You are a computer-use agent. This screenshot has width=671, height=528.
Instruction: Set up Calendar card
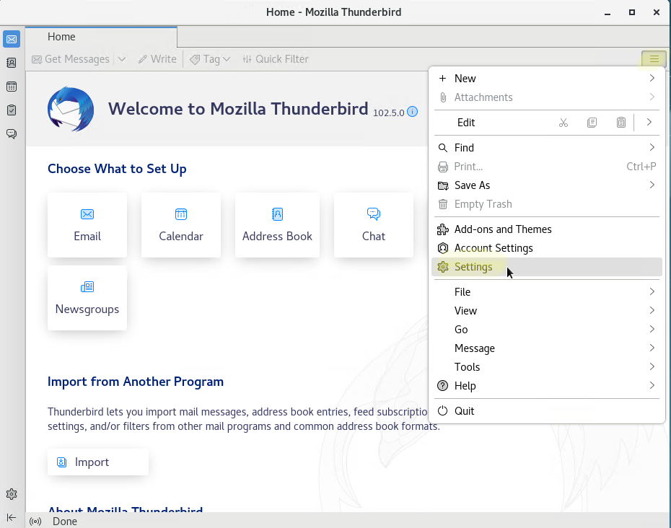pos(181,225)
